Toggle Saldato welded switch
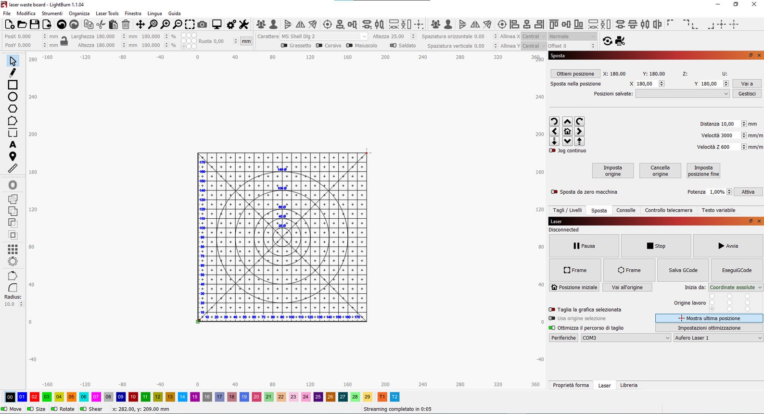Image resolution: width=764 pixels, height=414 pixels. point(393,46)
